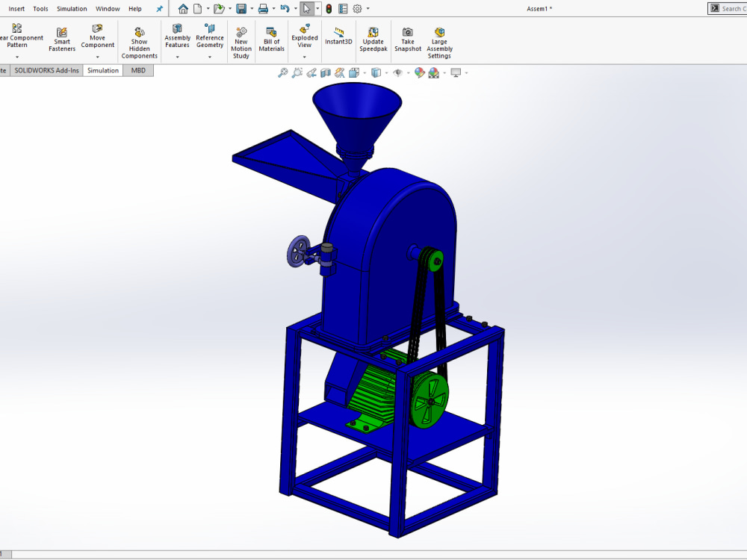Open the Section View tool
747x560 pixels.
tap(326, 72)
